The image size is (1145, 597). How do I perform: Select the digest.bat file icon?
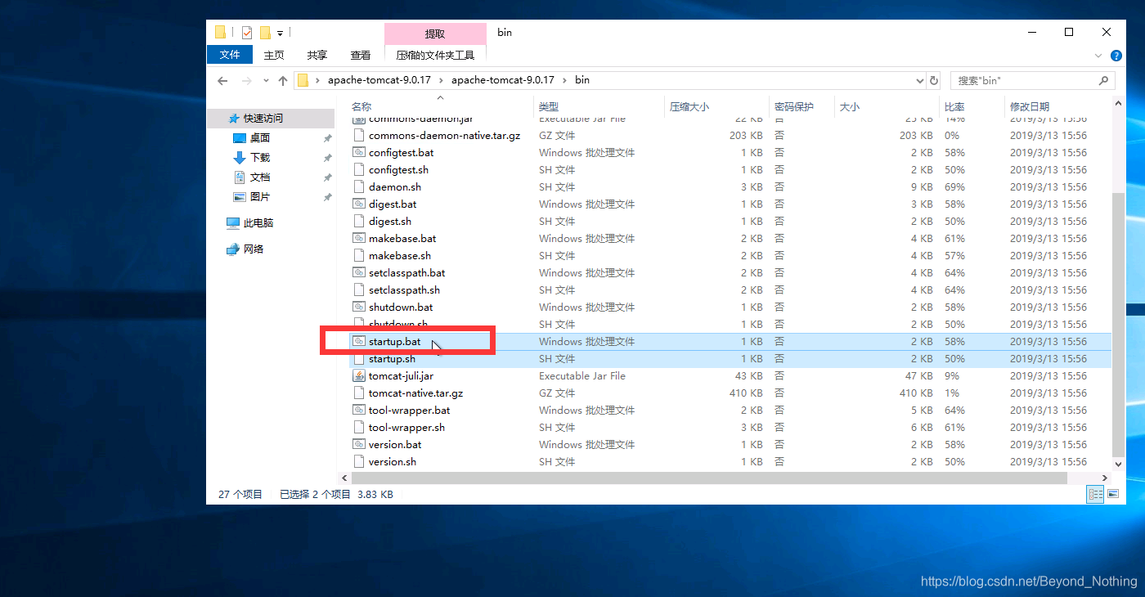(359, 204)
